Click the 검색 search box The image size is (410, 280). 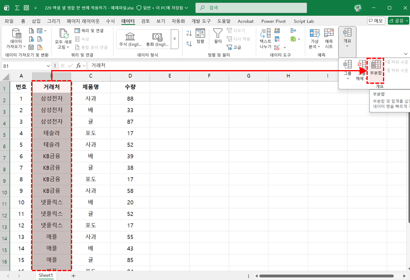(250, 8)
